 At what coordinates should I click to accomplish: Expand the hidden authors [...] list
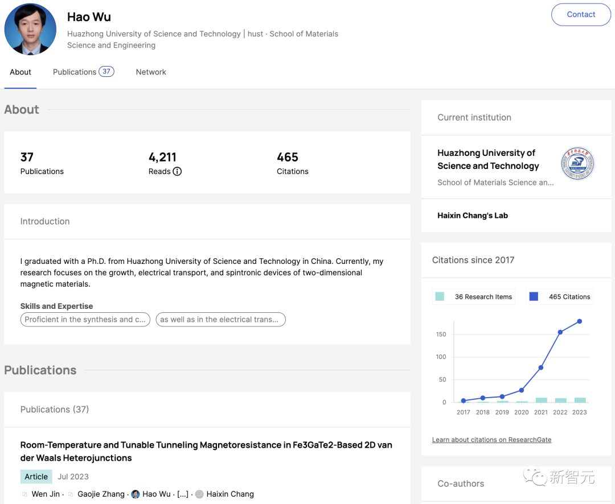coord(183,494)
